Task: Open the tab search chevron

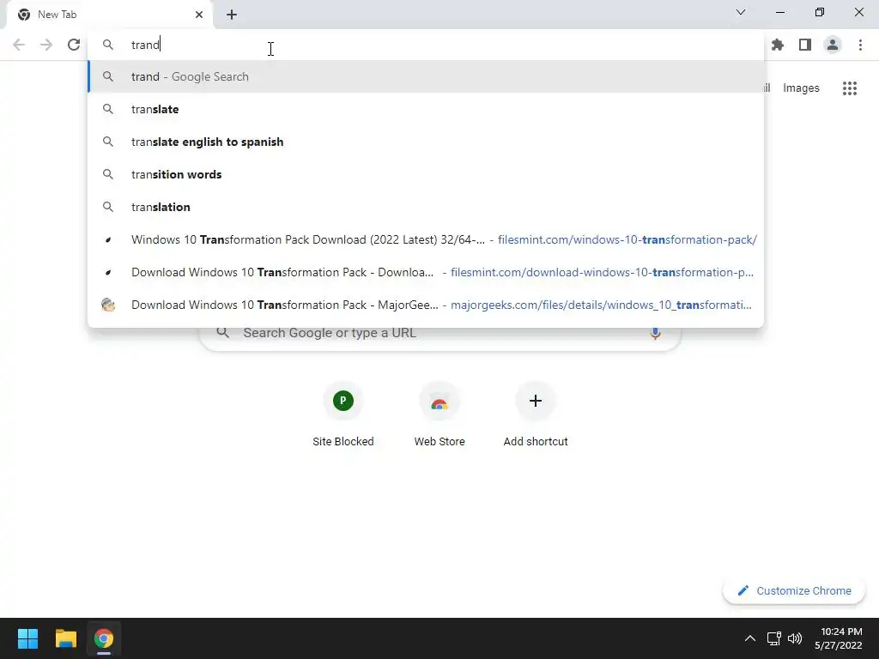Action: [x=741, y=12]
